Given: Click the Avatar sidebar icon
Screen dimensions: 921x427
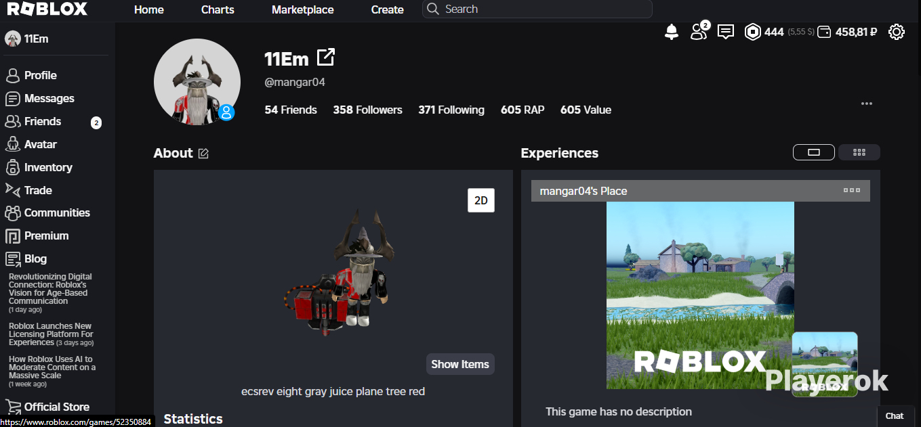Looking at the screenshot, I should (12, 144).
